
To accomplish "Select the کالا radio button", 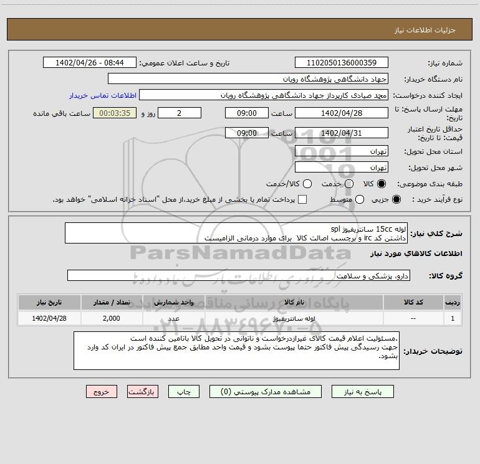I will pos(382,184).
